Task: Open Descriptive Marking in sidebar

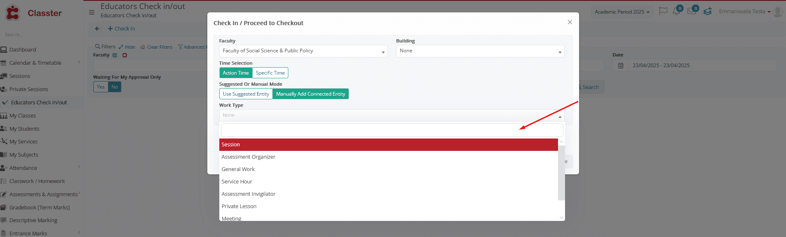Action: [x=33, y=221]
